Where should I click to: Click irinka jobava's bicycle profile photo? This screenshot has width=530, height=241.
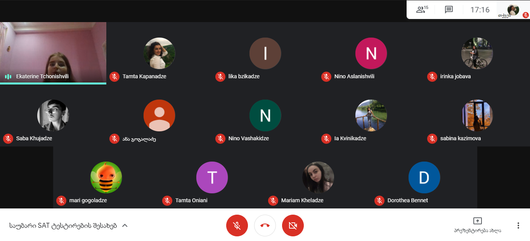click(x=477, y=53)
